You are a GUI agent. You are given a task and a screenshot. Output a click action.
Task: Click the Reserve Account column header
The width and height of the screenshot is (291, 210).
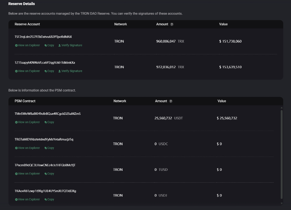click(27, 24)
